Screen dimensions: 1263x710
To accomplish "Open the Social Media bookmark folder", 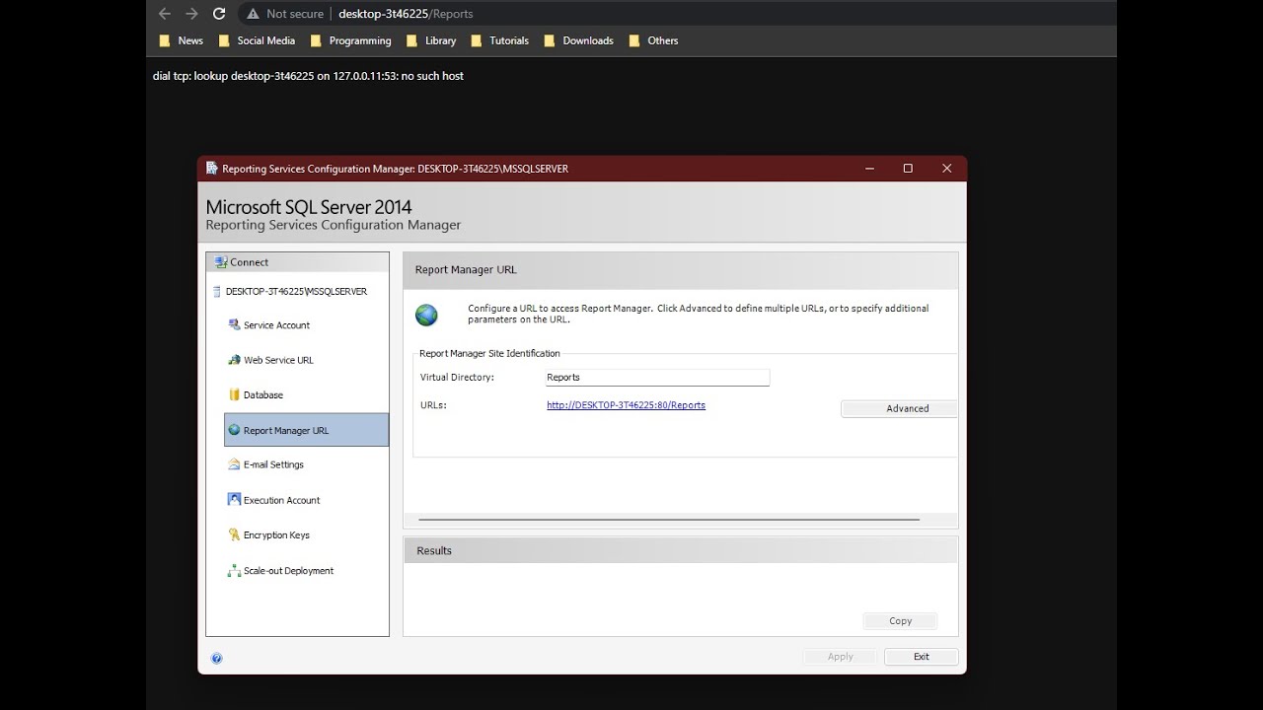I will 257,40.
